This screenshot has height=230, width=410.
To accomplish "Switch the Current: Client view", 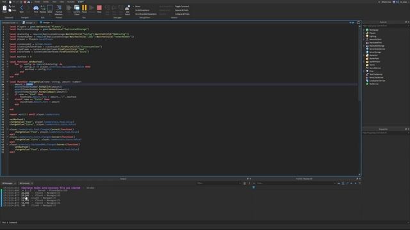I will 77,10.
